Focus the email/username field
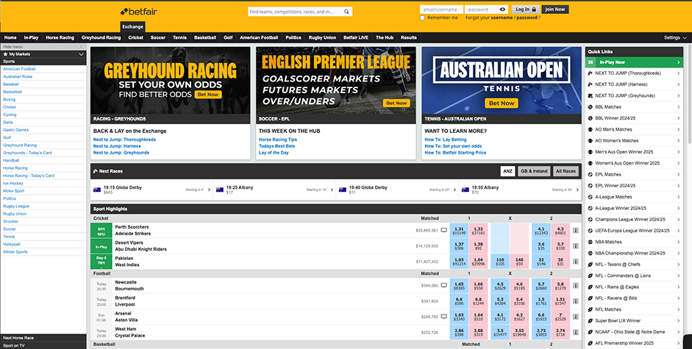 point(441,10)
